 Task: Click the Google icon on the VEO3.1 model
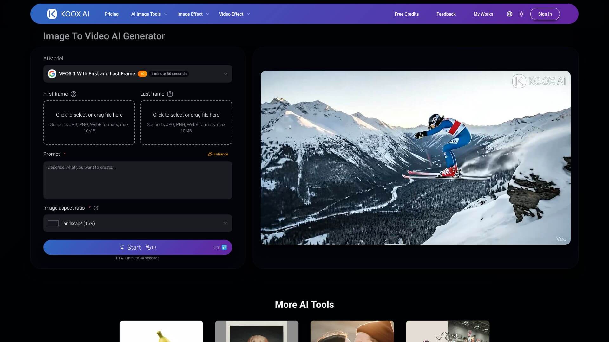pyautogui.click(x=53, y=73)
